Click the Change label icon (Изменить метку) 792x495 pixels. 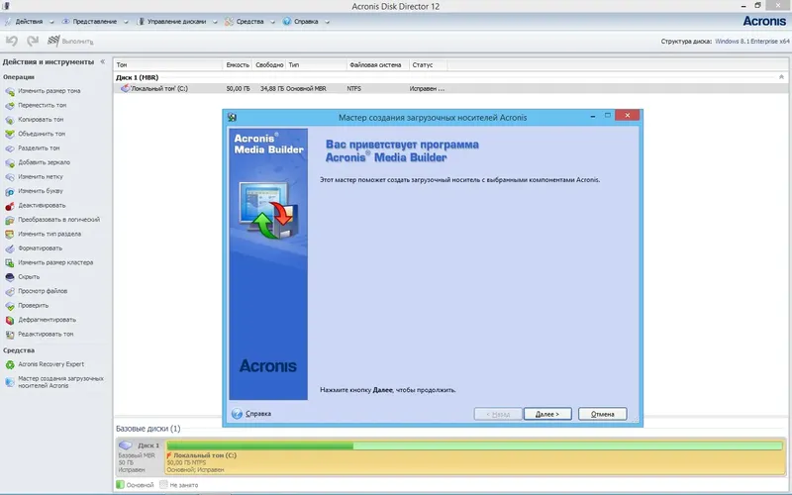10,177
